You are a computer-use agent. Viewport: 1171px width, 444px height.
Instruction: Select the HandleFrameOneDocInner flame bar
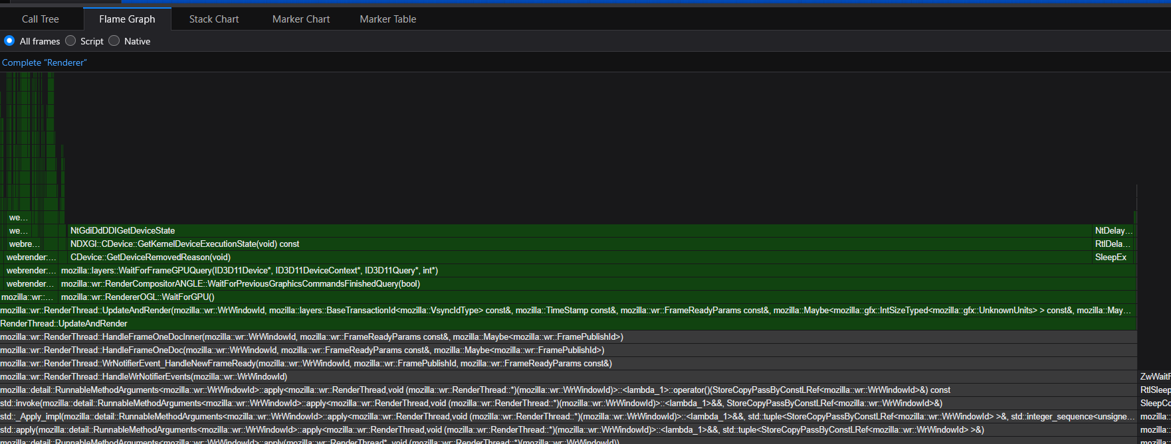(x=312, y=337)
